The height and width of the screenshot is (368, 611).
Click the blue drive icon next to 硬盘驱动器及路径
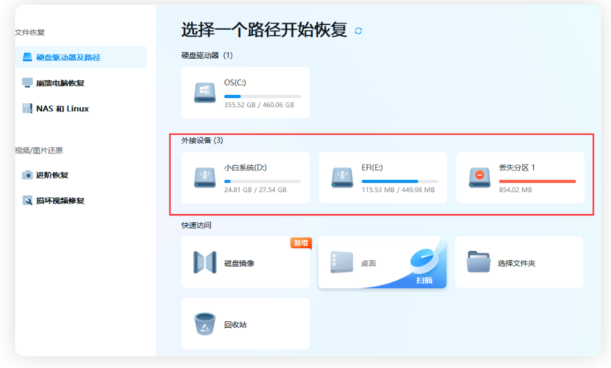coord(27,57)
